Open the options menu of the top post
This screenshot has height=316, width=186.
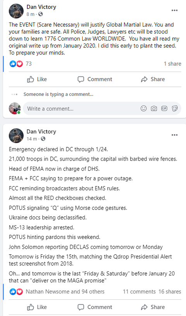pos(174,10)
